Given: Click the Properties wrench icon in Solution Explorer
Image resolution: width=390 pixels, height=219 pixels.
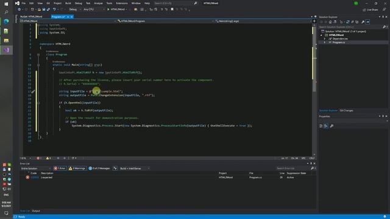Looking at the screenshot, I should [363, 22].
